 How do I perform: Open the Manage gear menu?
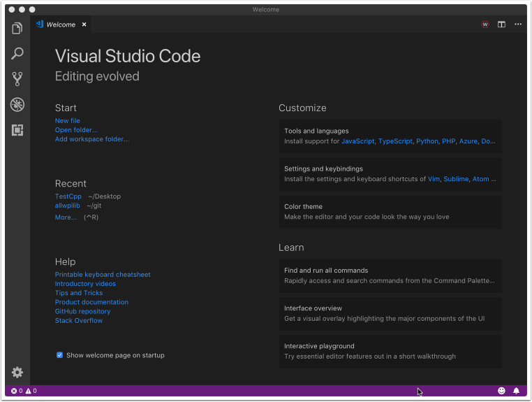(17, 373)
